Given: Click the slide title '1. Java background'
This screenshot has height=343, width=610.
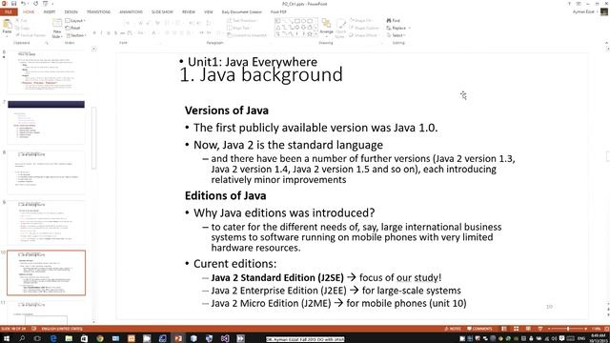Looking at the screenshot, I should pos(261,74).
